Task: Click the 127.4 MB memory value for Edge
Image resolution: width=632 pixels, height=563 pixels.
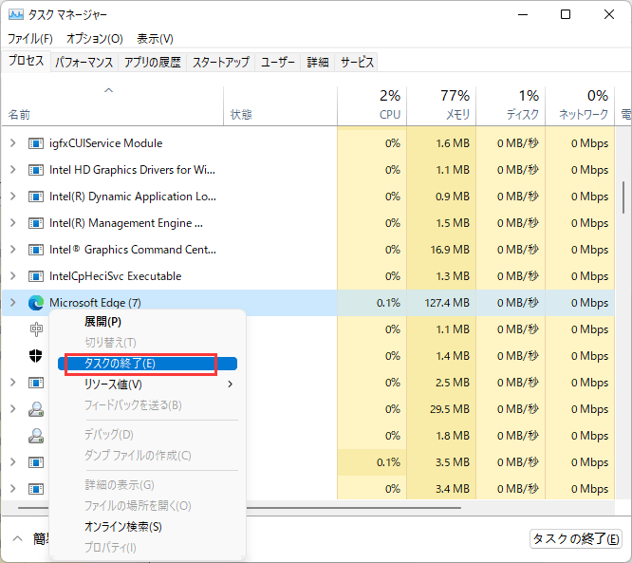Action: coord(447,303)
